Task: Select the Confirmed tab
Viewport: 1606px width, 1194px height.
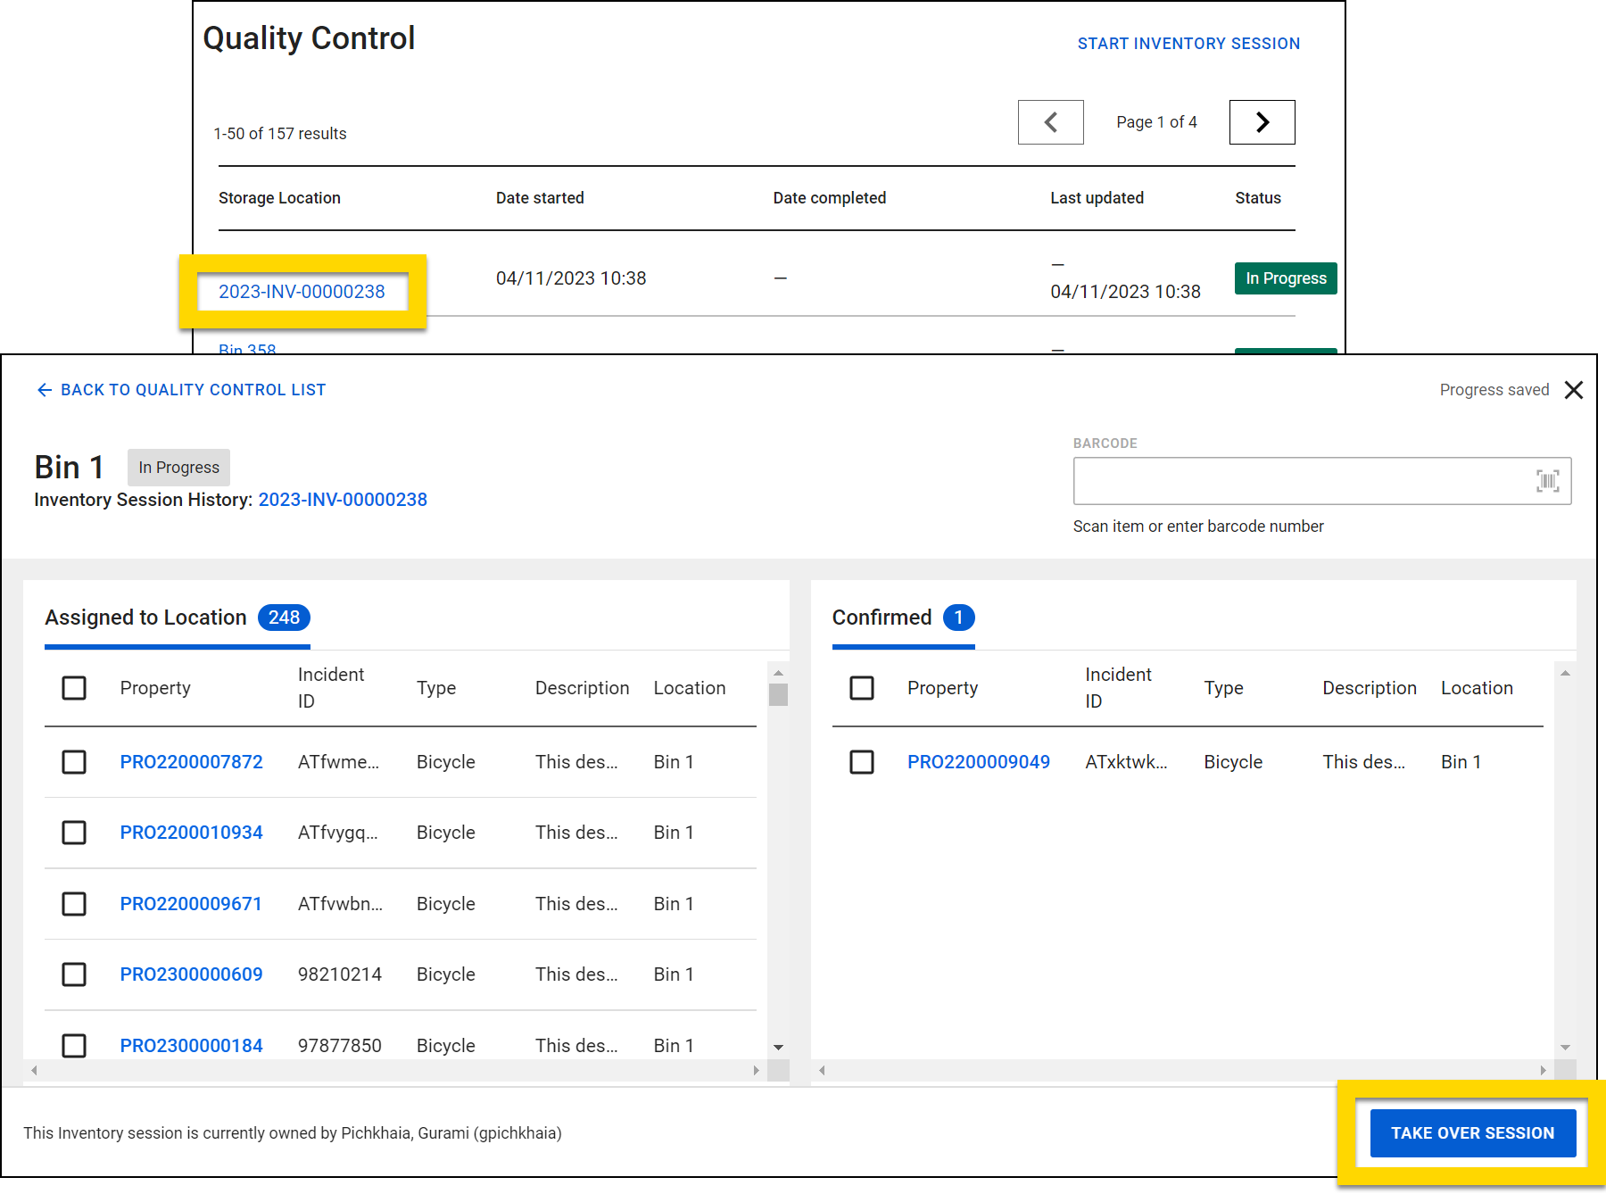Action: click(882, 617)
